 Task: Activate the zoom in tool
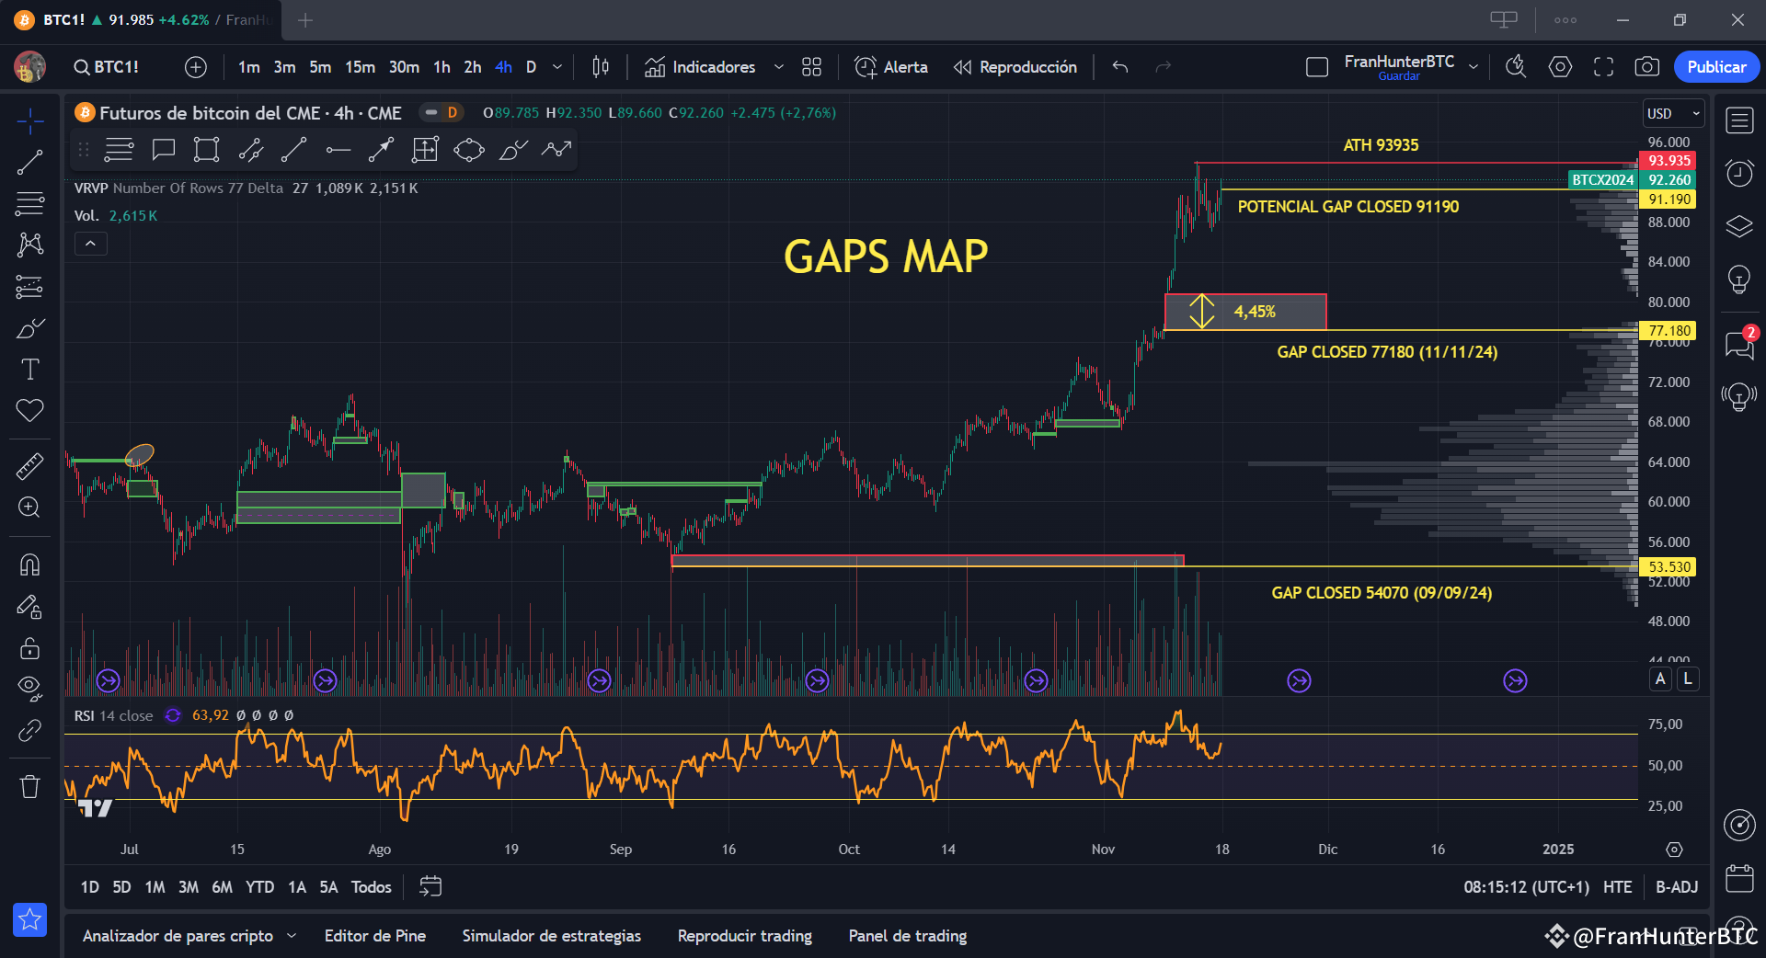click(x=29, y=508)
